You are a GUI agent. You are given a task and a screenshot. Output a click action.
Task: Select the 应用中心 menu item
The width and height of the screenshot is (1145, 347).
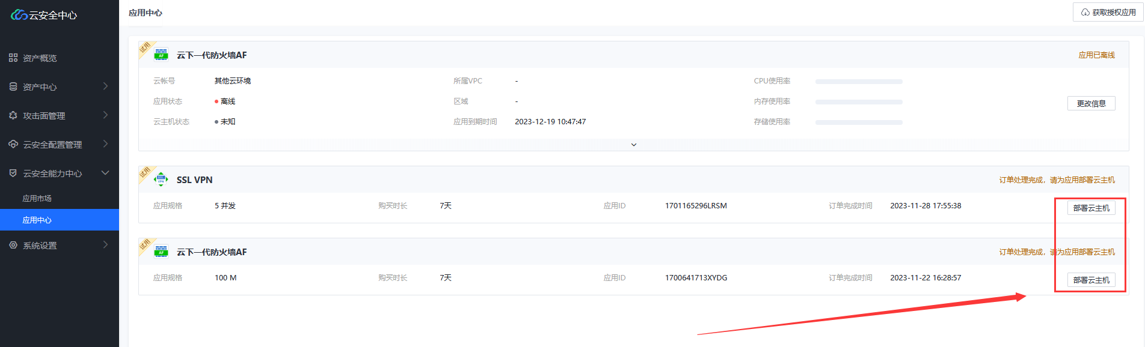(37, 220)
